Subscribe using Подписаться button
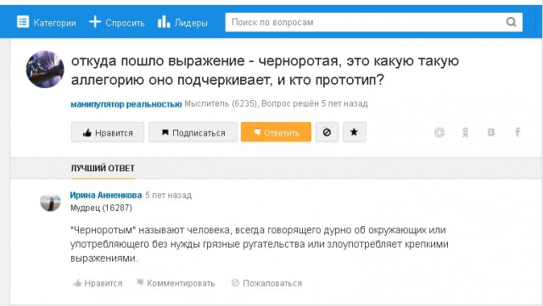 (x=193, y=132)
